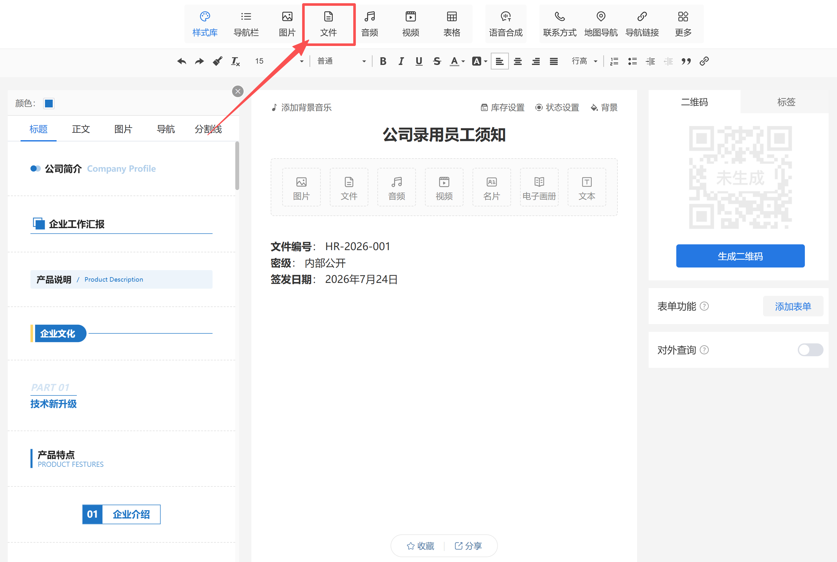Toggle the 对外查询 switch

pos(811,350)
